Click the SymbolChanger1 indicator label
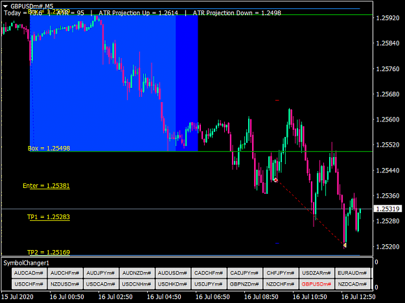Screen dimensions: 405x303 click(x=26, y=263)
